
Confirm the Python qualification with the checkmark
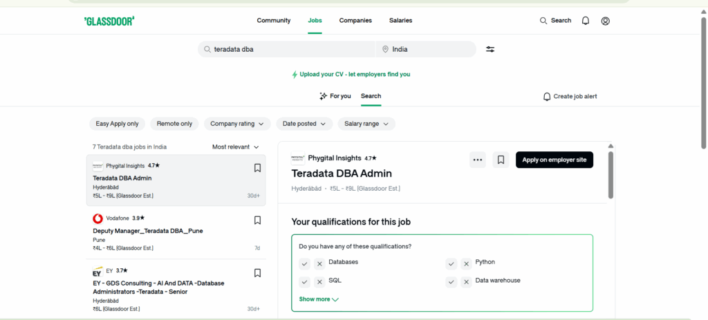tap(451, 264)
